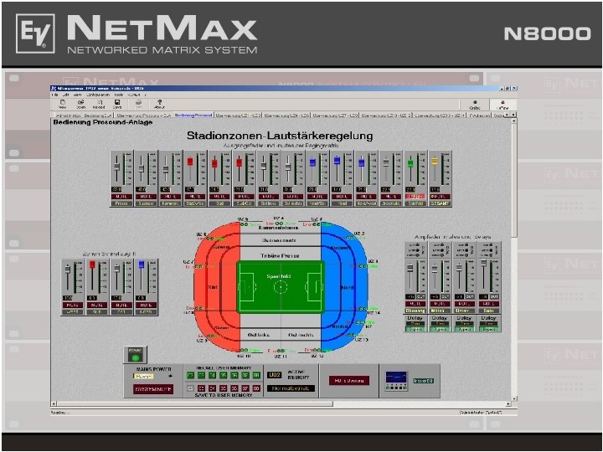Mute the Subs amp fader channel
The image size is (603, 452).
[488, 304]
